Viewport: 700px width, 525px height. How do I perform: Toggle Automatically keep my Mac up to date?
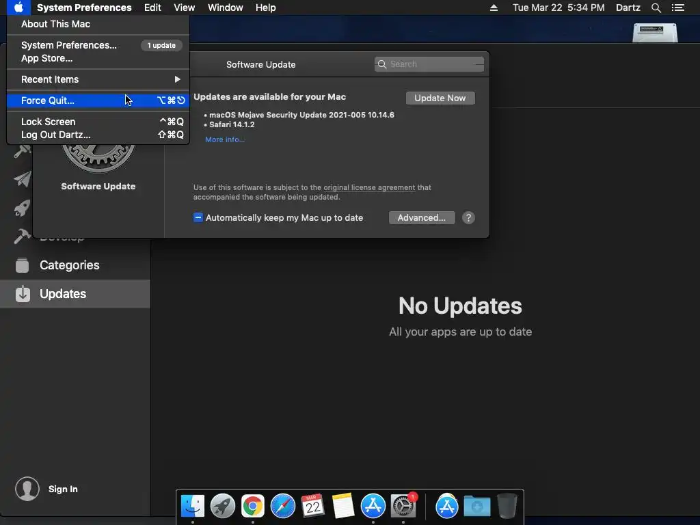(x=198, y=217)
